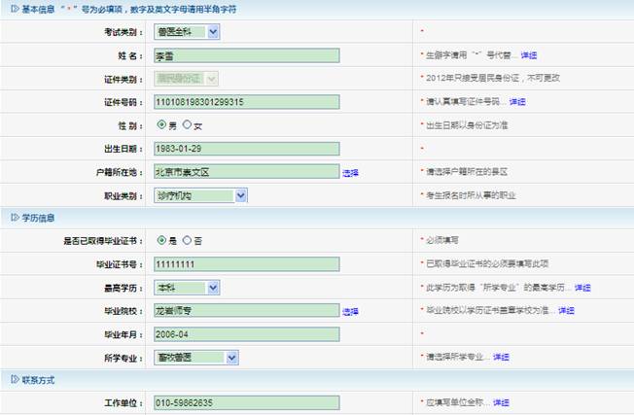Screen dimensions: 634x415
Task: Open the 考试类别 dropdown
Action: (x=213, y=32)
